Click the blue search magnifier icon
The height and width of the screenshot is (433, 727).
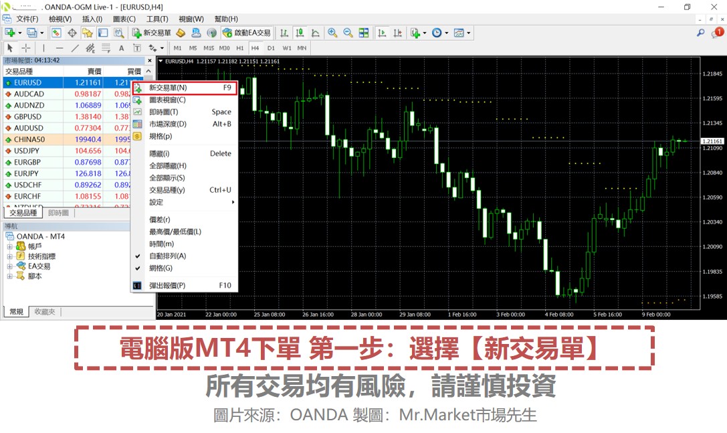click(x=700, y=33)
